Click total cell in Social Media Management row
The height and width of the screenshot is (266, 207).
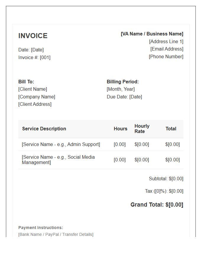(x=173, y=160)
